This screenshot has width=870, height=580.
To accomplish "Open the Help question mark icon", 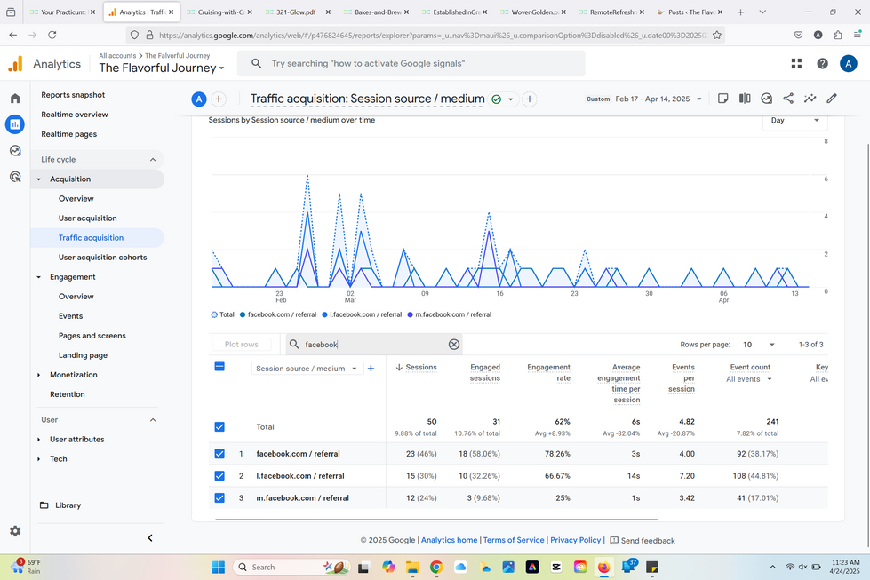I will 822,64.
